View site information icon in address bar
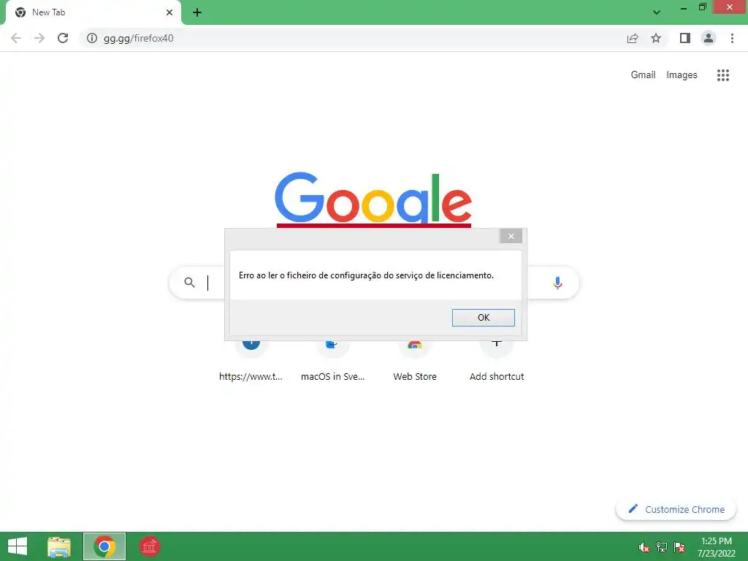This screenshot has height=561, width=748. [x=91, y=38]
